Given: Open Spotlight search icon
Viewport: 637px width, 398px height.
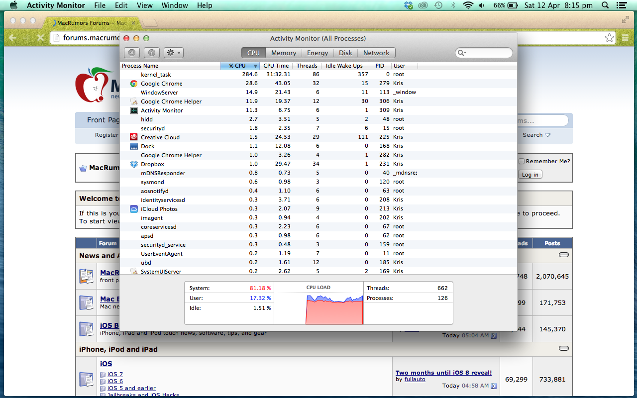Looking at the screenshot, I should (x=605, y=5).
